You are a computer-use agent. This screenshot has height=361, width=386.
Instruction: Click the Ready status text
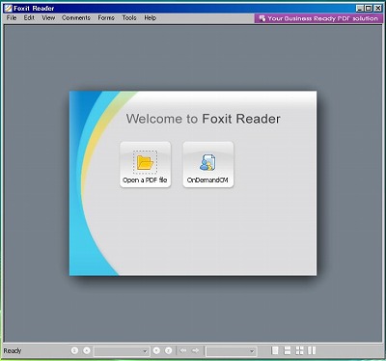13,350
